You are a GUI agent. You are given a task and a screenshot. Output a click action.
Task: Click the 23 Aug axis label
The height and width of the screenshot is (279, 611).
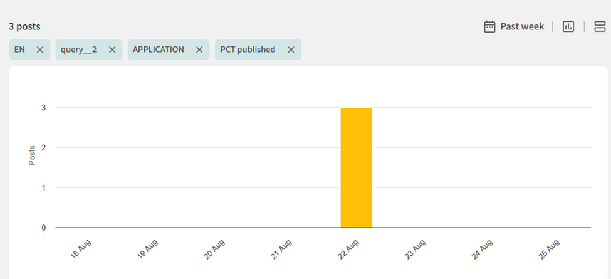(415, 249)
